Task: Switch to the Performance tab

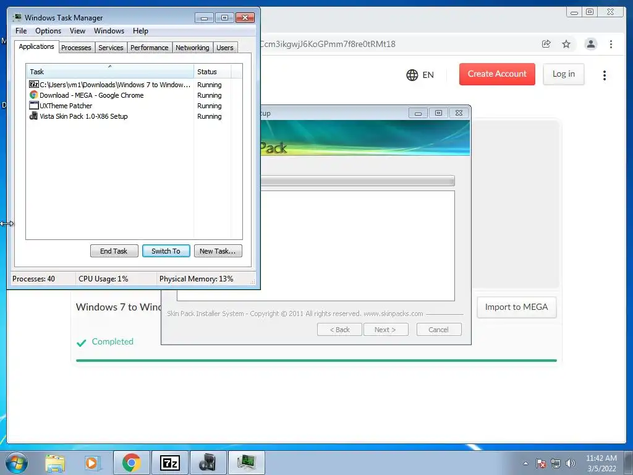Action: pos(150,48)
